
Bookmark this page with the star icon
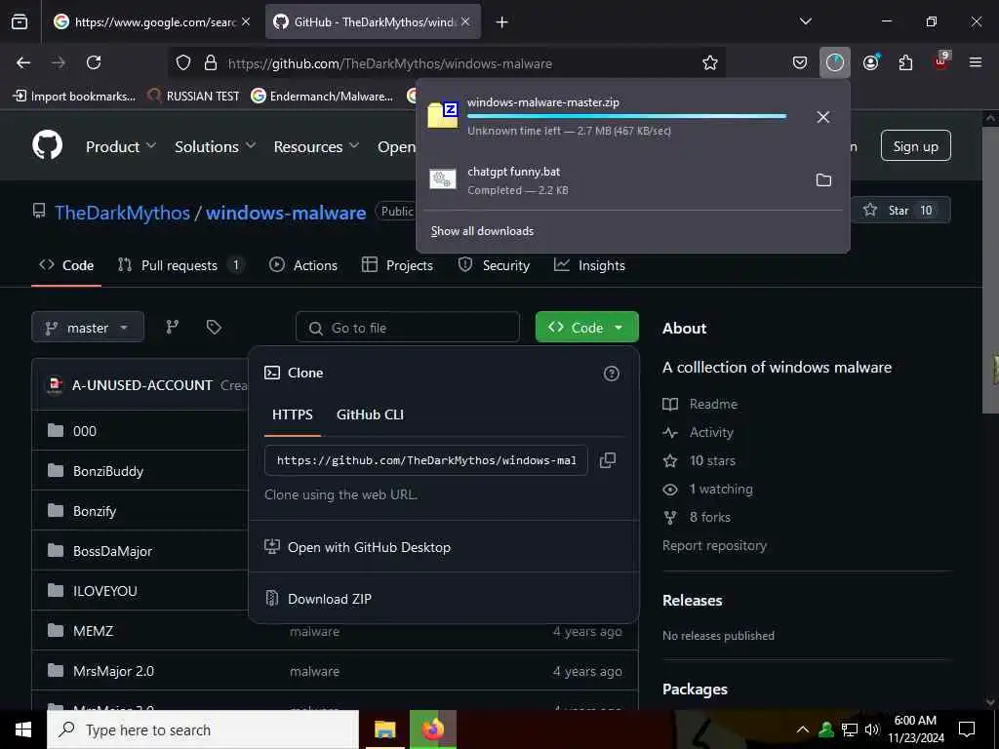[710, 62]
